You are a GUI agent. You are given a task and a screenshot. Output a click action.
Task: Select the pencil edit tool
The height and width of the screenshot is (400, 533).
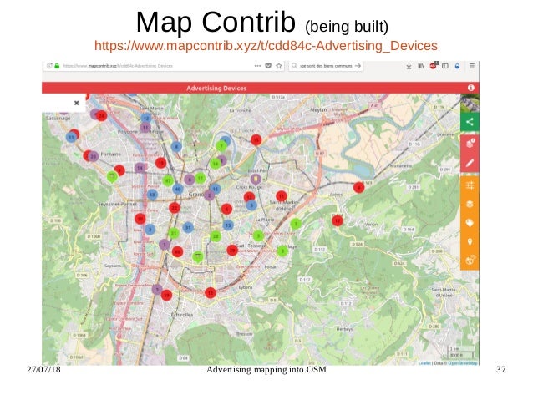(470, 163)
